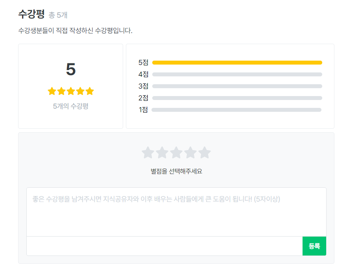Select the first gray rating star
The width and height of the screenshot is (347, 274).
(x=148, y=153)
